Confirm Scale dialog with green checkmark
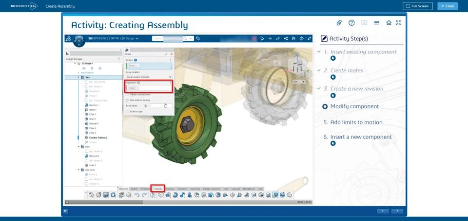This screenshot has width=468, height=221. [166, 54]
